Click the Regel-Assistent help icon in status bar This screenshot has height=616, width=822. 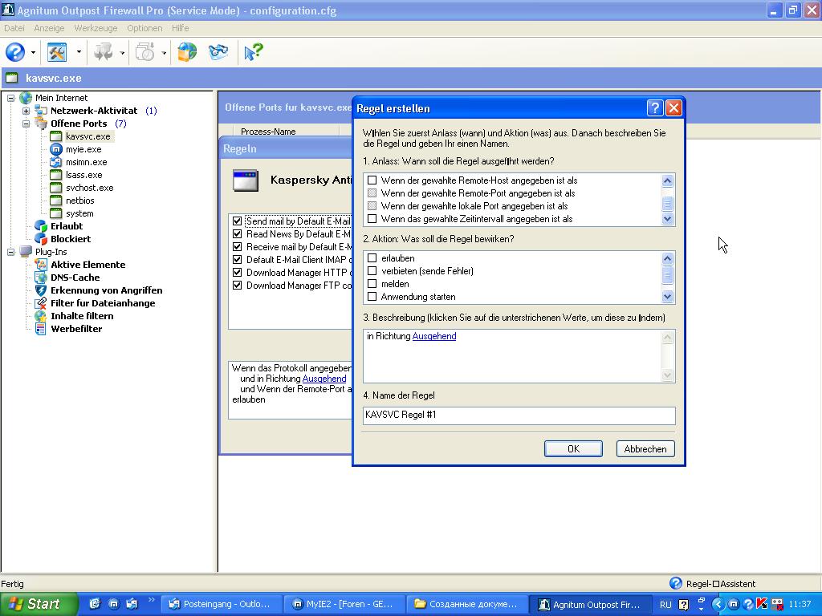click(676, 584)
